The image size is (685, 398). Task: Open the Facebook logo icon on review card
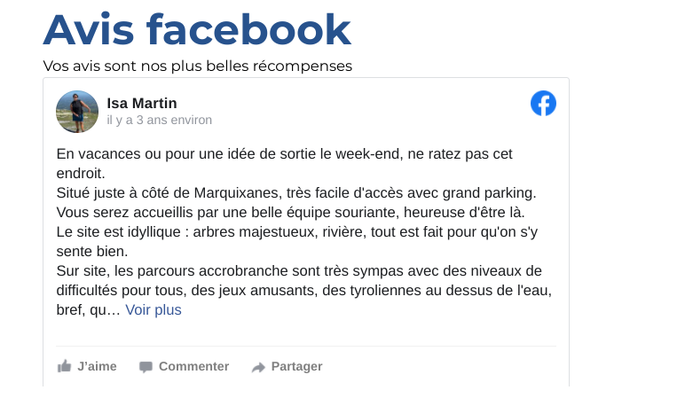point(543,104)
